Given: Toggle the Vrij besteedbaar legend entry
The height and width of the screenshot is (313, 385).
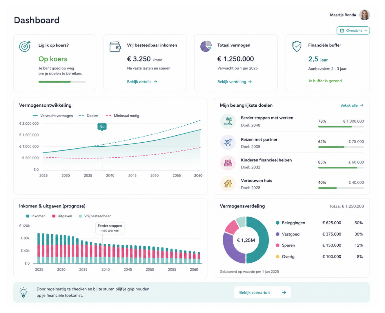Looking at the screenshot, I should pyautogui.click(x=95, y=216).
